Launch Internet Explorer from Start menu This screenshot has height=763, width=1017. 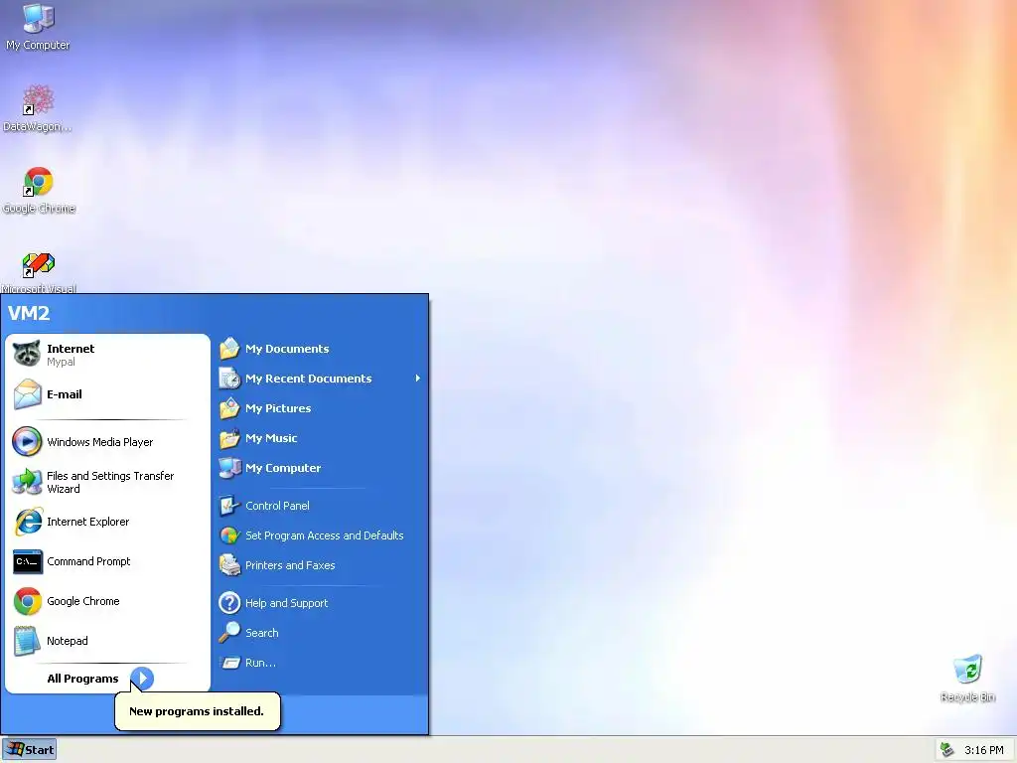pyautogui.click(x=107, y=522)
